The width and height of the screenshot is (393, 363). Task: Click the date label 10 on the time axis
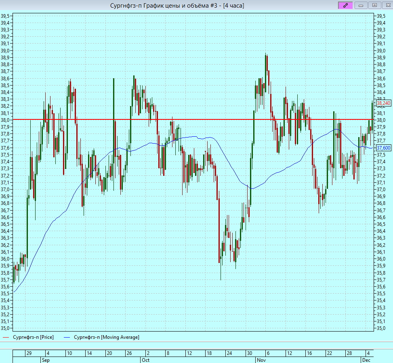coord(69,353)
